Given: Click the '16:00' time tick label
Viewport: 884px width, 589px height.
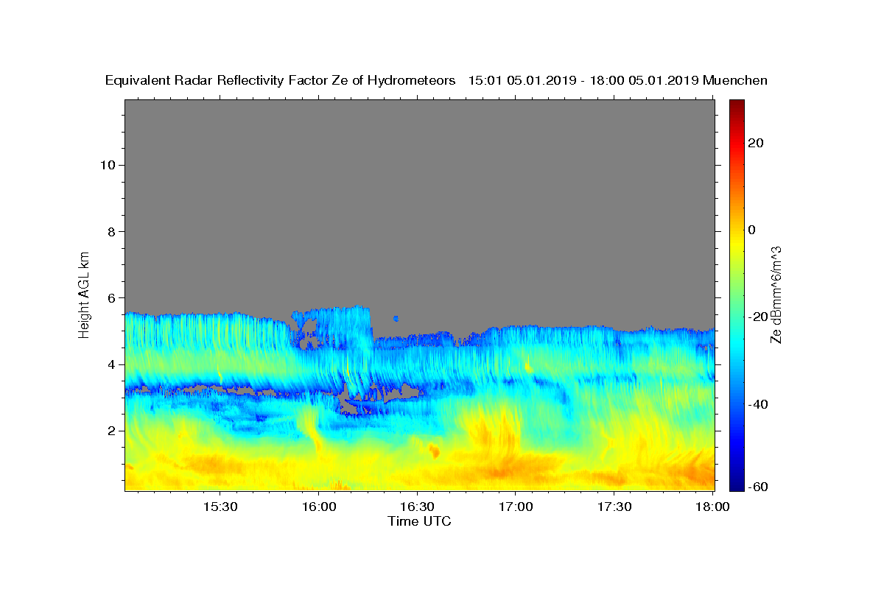Looking at the screenshot, I should (318, 507).
